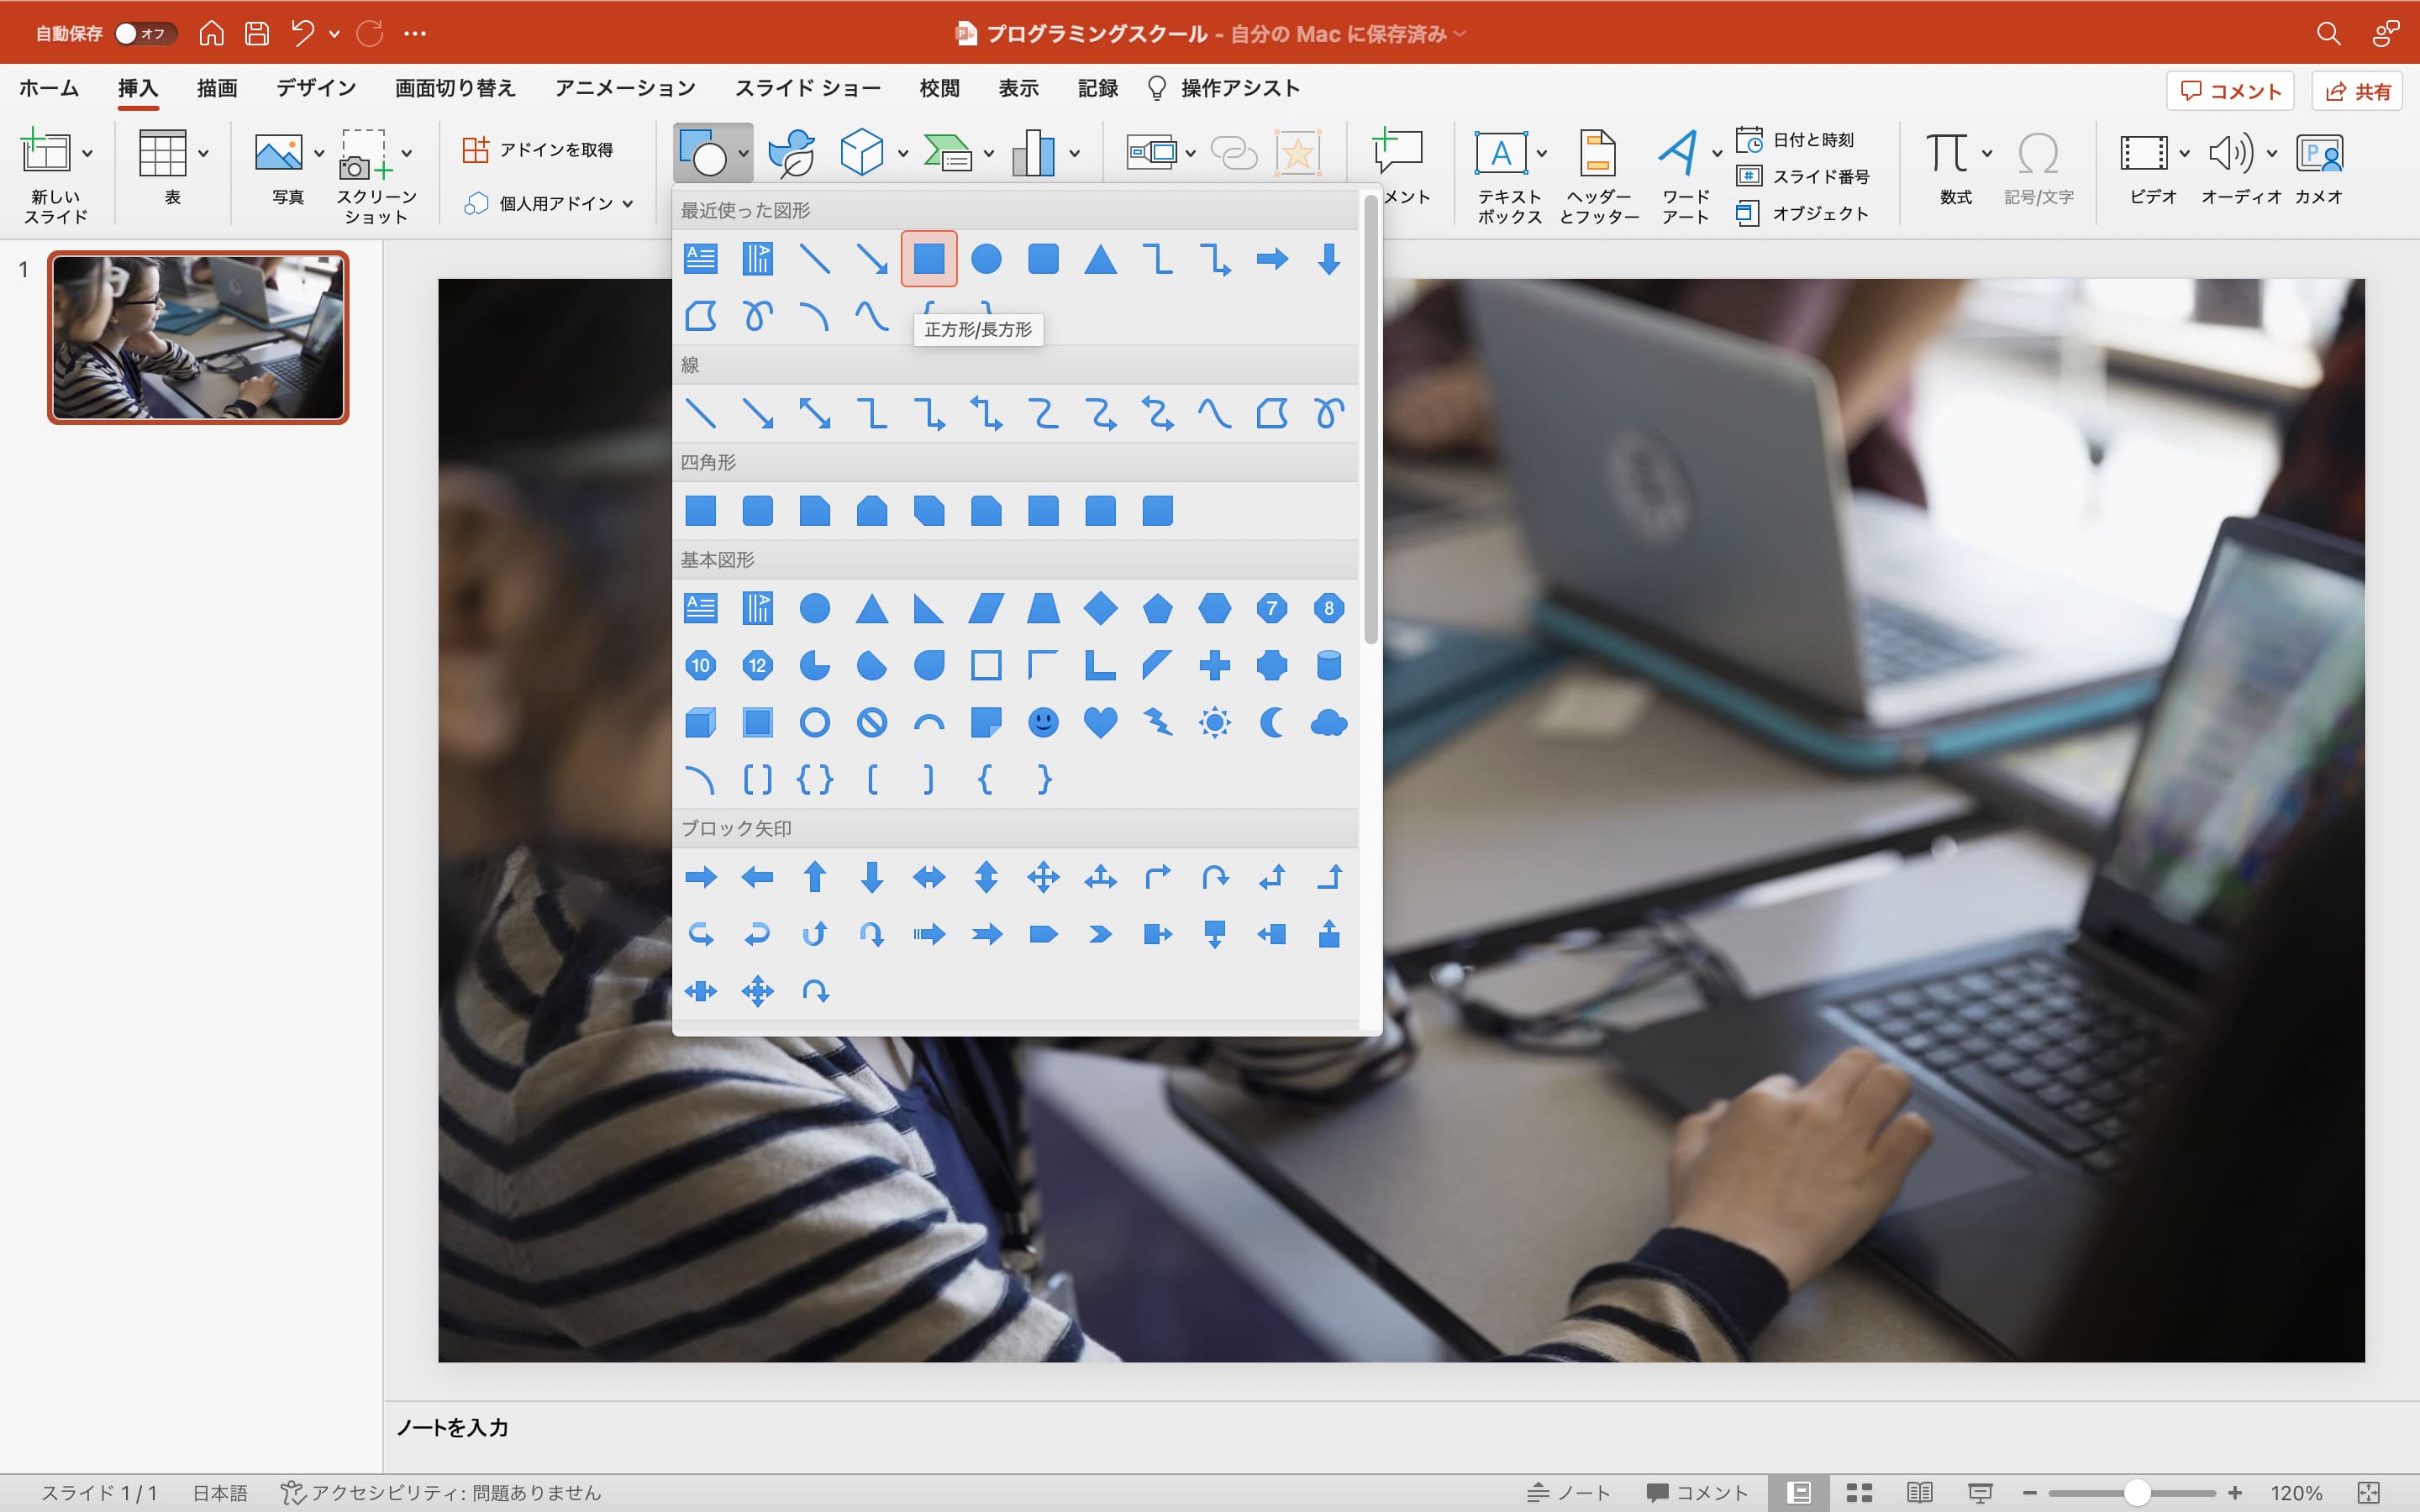
Task: Switch to the Animation tab
Action: point(625,88)
